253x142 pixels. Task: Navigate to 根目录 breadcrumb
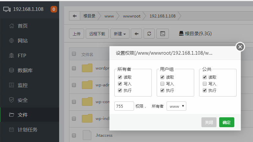coord(89,16)
